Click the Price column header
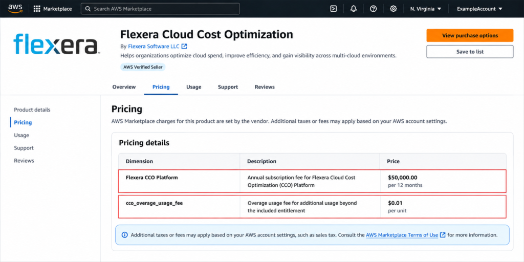The image size is (524, 262). coord(394,161)
